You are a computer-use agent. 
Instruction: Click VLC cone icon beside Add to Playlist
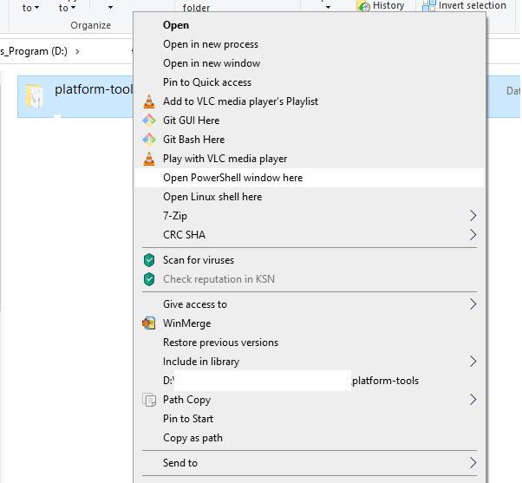pyautogui.click(x=149, y=101)
